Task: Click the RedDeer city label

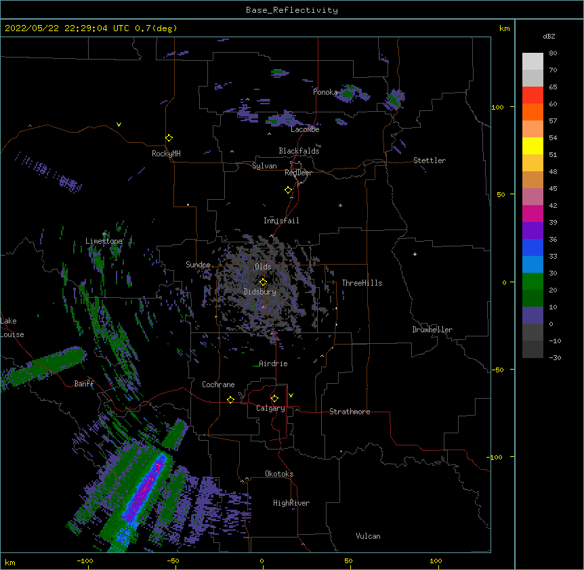Action: point(298,173)
